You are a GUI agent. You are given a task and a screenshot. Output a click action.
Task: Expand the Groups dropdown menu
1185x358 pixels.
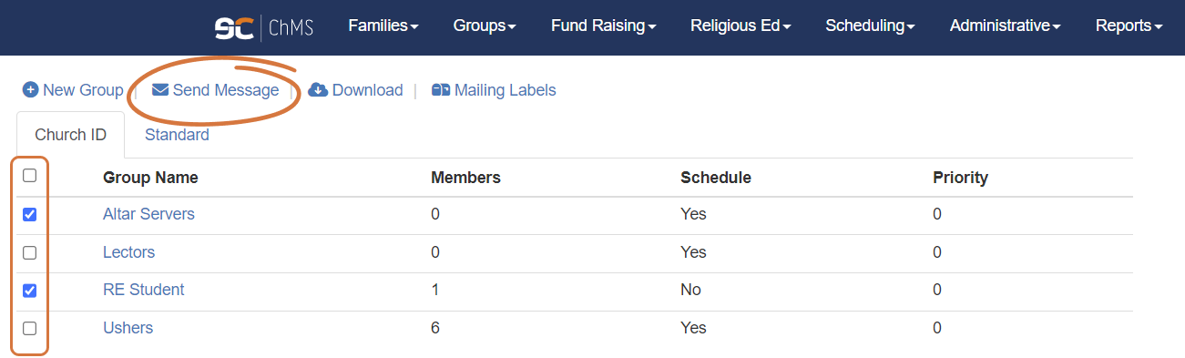(485, 26)
